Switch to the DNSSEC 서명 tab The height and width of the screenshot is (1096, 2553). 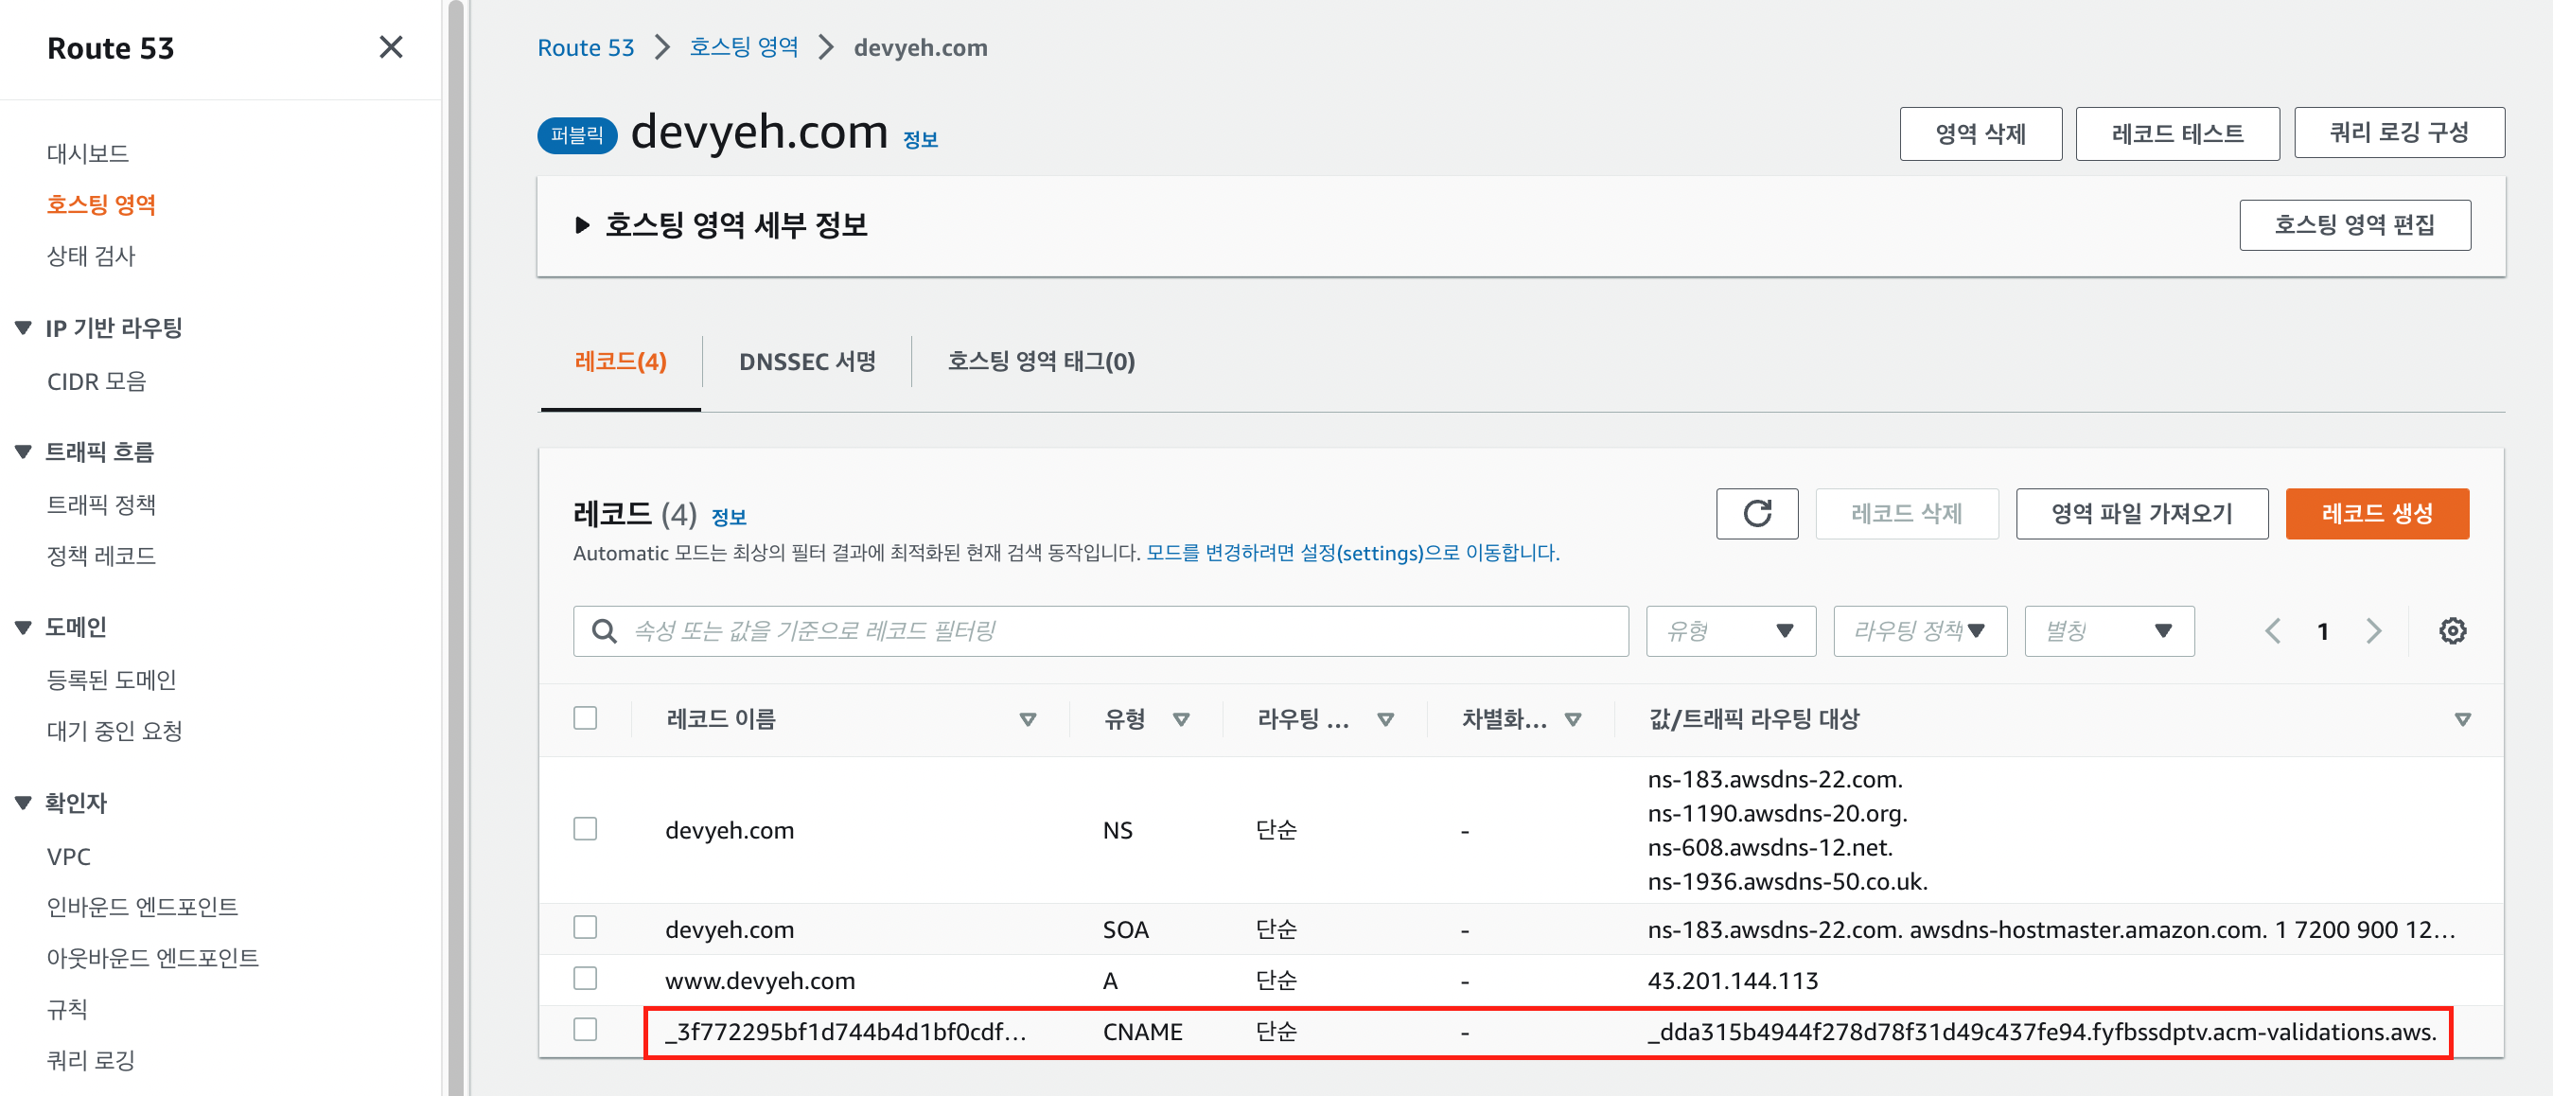[x=807, y=362]
